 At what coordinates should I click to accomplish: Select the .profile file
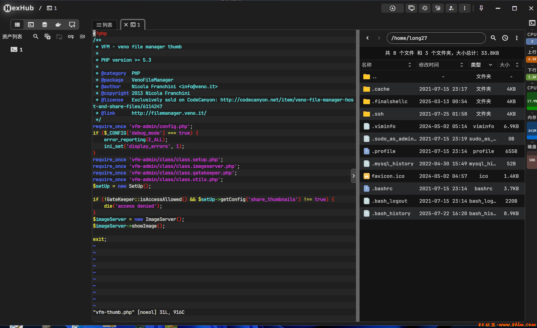tap(442, 151)
